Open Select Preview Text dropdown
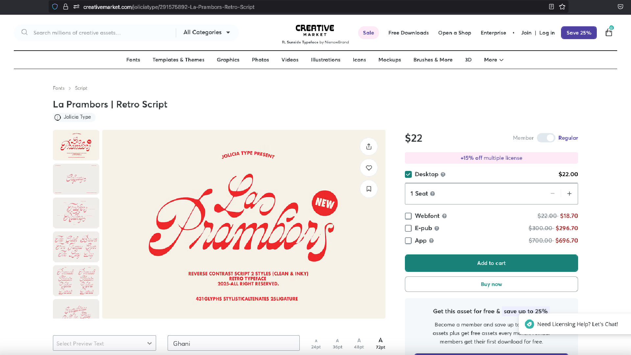631x355 pixels. [x=105, y=343]
